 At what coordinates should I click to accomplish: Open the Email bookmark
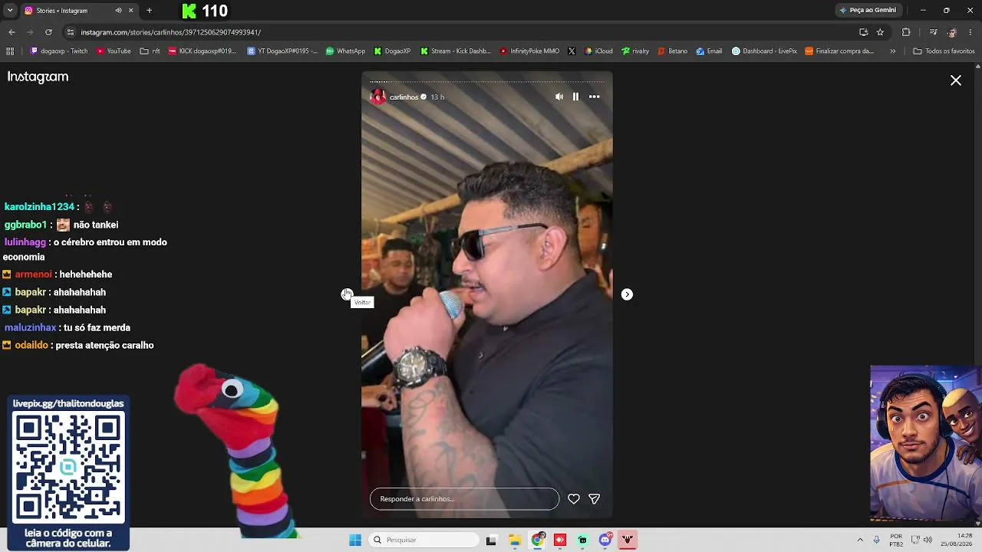point(709,51)
